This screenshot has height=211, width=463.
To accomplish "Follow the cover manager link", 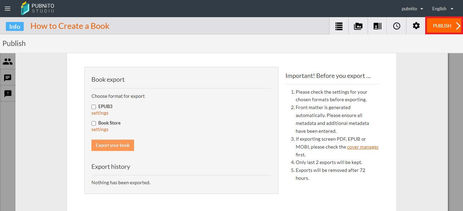I will [363, 147].
